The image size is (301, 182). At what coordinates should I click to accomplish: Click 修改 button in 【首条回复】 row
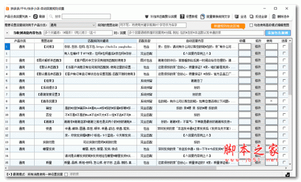point(258,101)
